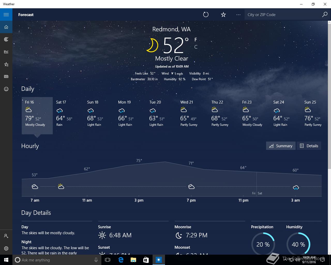The height and width of the screenshot is (265, 331).
Task: Click the 75° hourly temperature label
Action: pyautogui.click(x=139, y=161)
